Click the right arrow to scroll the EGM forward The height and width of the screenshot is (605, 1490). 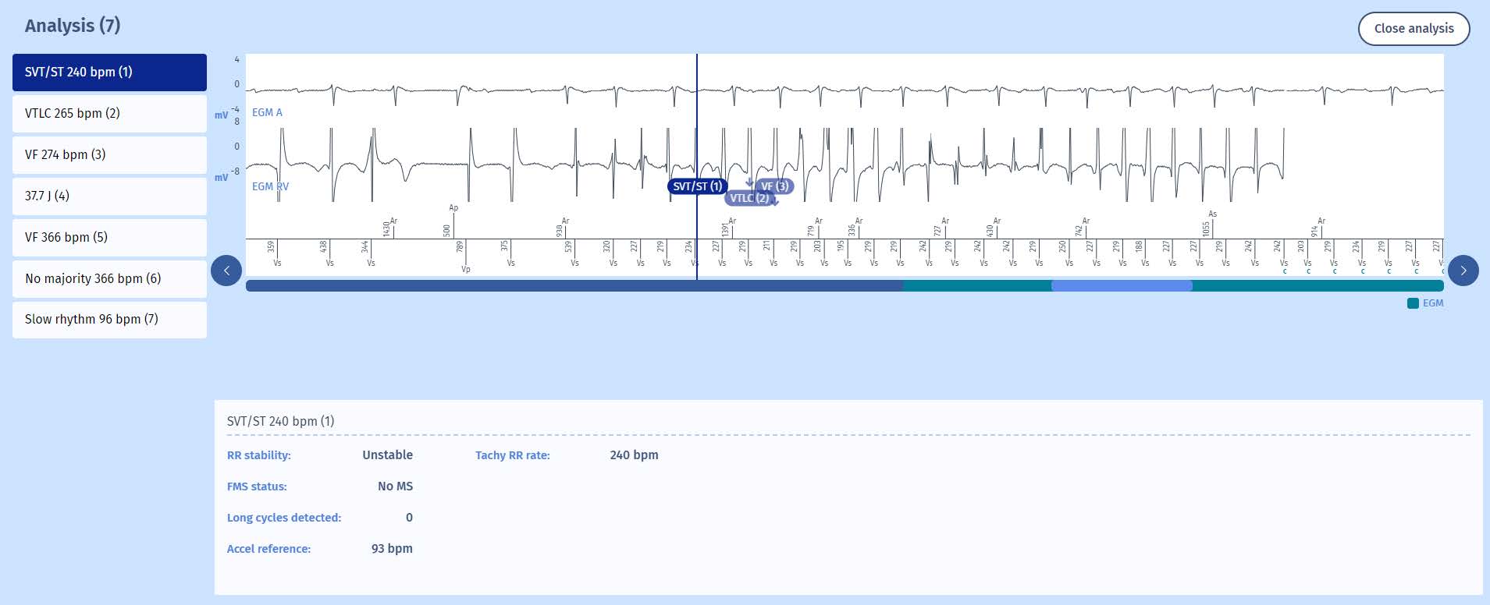coord(1463,271)
